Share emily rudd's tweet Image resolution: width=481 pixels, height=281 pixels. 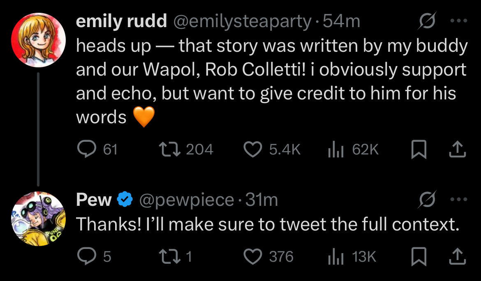point(458,149)
